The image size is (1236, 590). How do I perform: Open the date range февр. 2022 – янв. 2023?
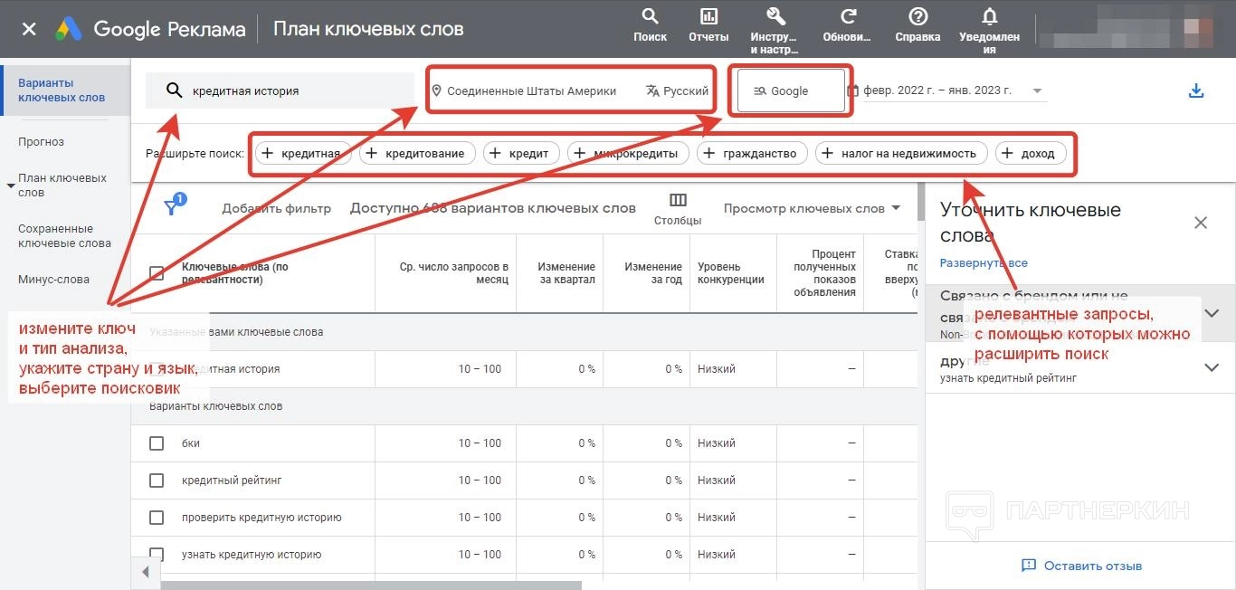pos(946,90)
